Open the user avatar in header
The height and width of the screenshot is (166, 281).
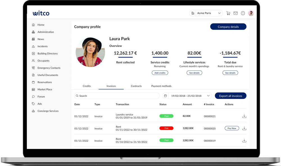click(251, 13)
